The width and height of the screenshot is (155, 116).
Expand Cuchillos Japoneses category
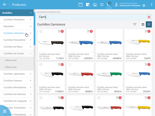click(x=31, y=74)
